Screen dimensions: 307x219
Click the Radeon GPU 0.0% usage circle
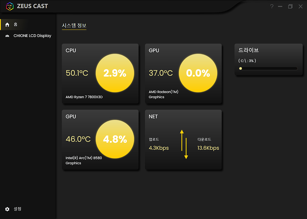198,73
